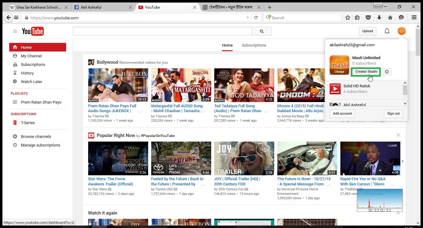This screenshot has width=423, height=228.
Task: Open the notifications bell
Action: point(387,31)
